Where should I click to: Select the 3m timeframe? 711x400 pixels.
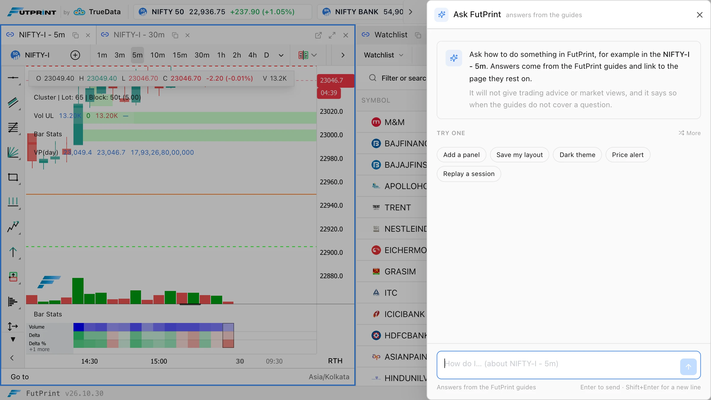(120, 55)
